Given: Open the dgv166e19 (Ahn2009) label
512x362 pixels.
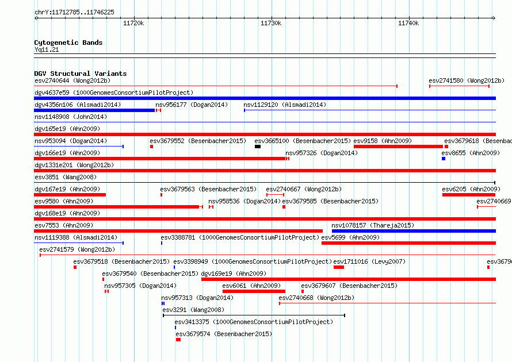Looking at the screenshot, I should point(67,153).
